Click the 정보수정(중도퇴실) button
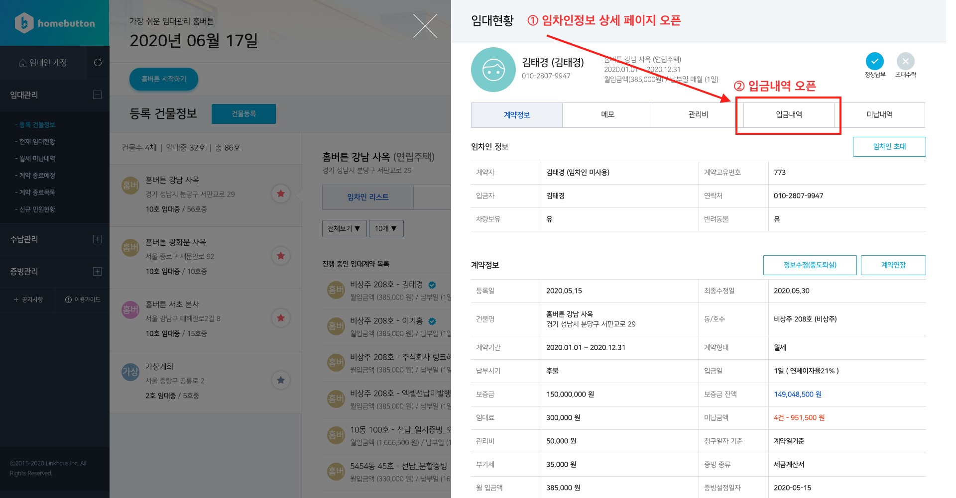 tap(810, 265)
